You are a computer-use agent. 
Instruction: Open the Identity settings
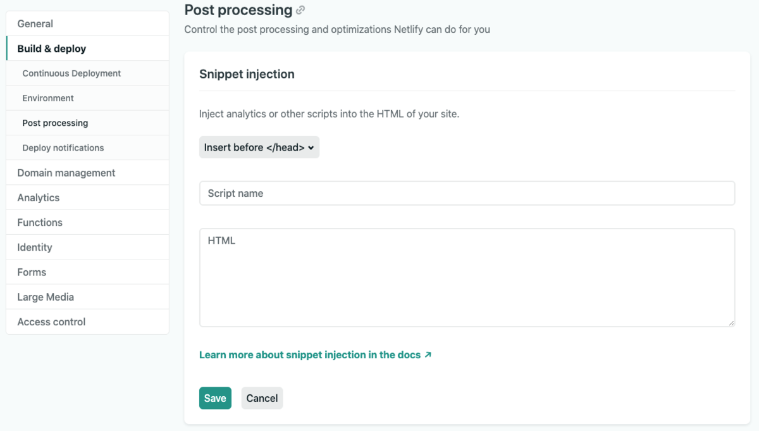coord(35,247)
